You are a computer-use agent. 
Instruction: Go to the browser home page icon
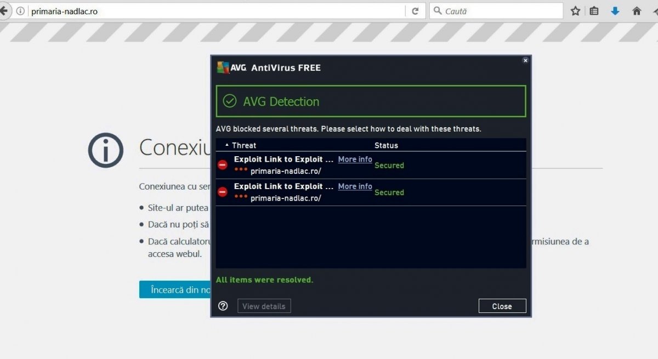point(637,11)
